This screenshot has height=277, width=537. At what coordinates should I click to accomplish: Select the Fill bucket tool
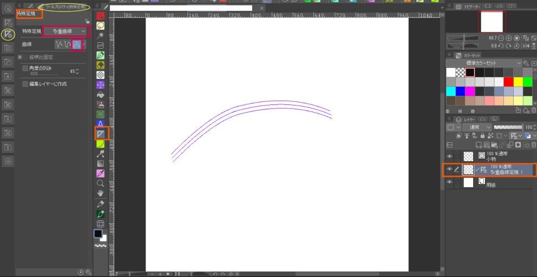click(x=100, y=94)
